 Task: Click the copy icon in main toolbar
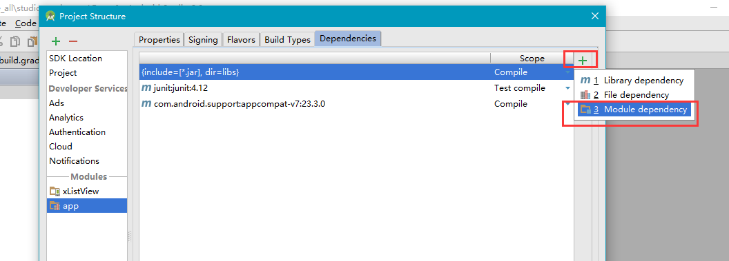(x=16, y=41)
